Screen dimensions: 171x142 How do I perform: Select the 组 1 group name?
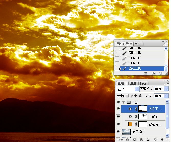coord(136,102)
